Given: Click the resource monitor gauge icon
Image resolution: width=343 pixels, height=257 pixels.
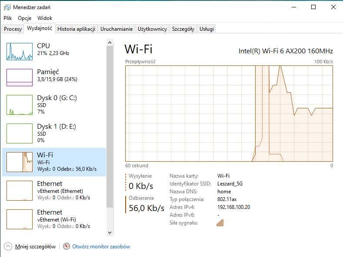Looking at the screenshot, I should pos(66,246).
